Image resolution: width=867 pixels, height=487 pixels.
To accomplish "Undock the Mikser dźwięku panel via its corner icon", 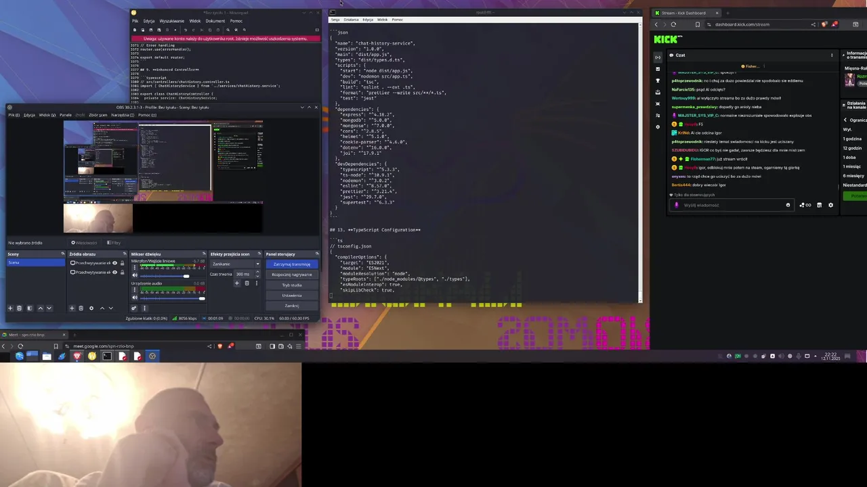I will click(204, 254).
